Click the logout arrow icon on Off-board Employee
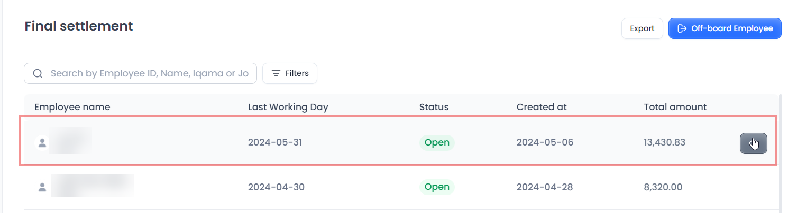 (682, 28)
